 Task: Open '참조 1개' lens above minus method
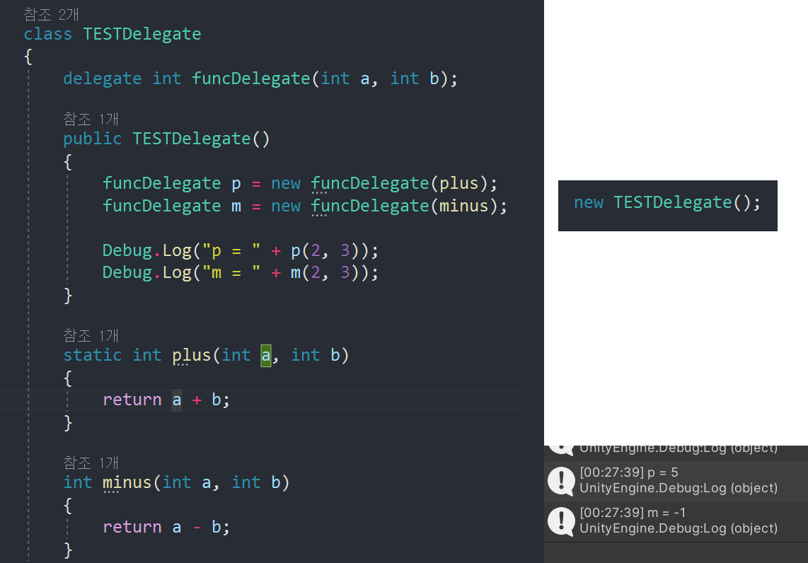point(91,463)
